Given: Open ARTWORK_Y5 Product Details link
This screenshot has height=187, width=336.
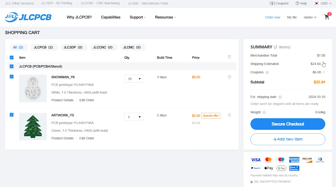Looking at the screenshot, I should click(62, 138).
